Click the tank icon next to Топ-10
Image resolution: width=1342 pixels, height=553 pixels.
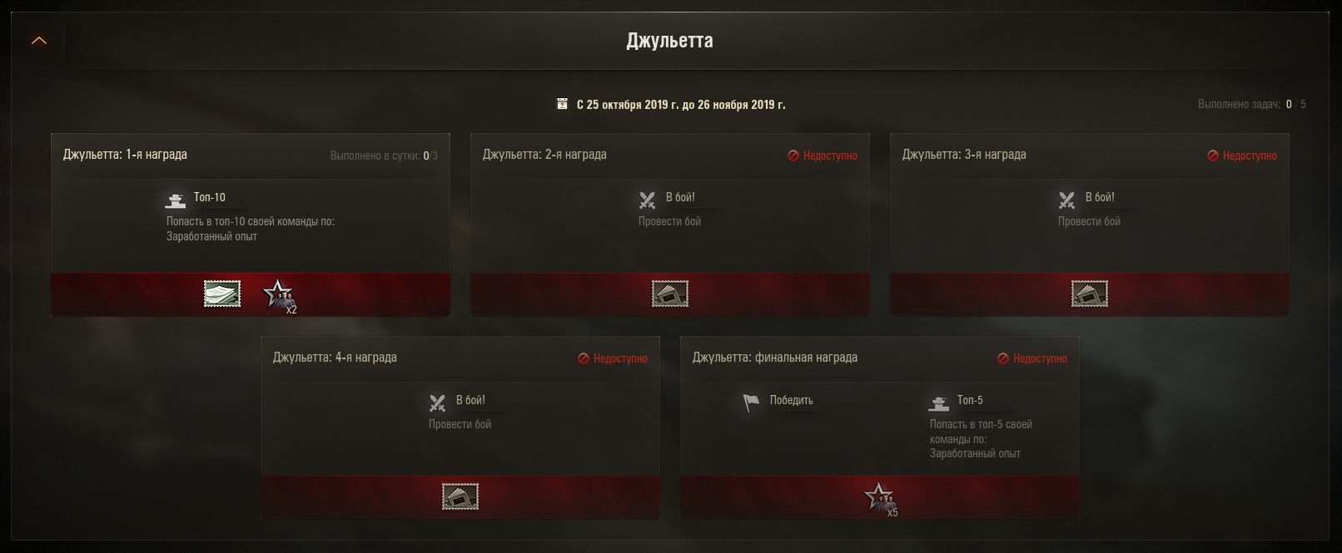pyautogui.click(x=175, y=200)
